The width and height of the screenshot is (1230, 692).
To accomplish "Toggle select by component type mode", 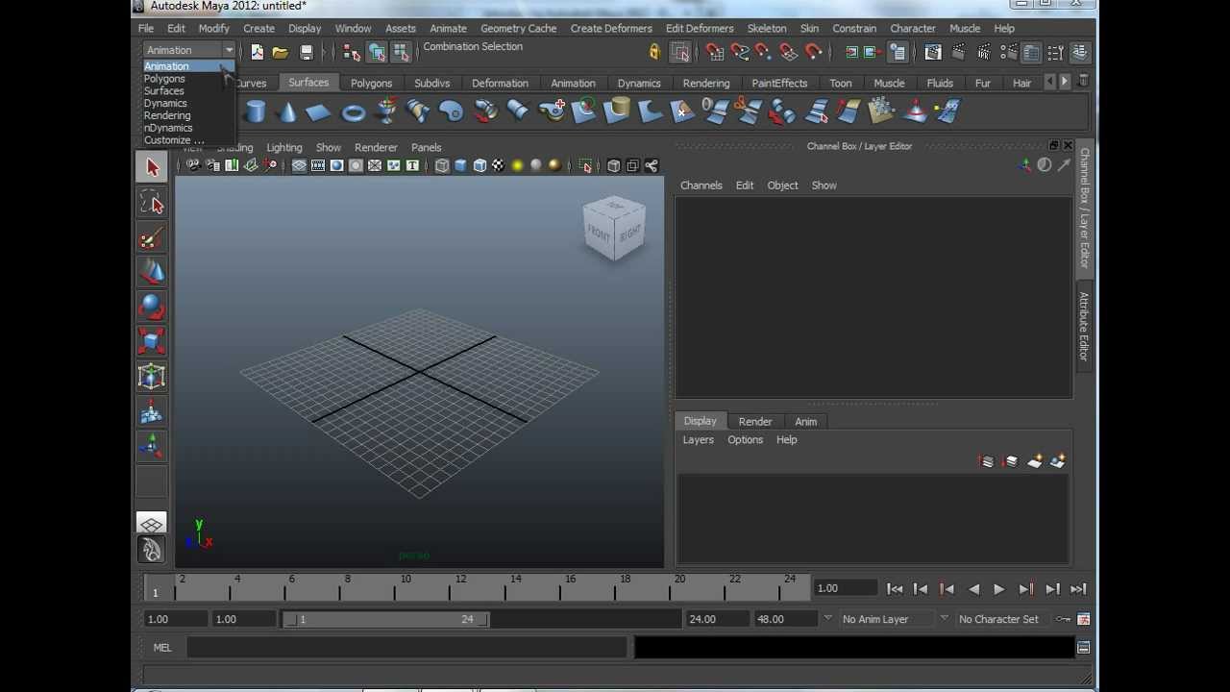I will click(401, 52).
